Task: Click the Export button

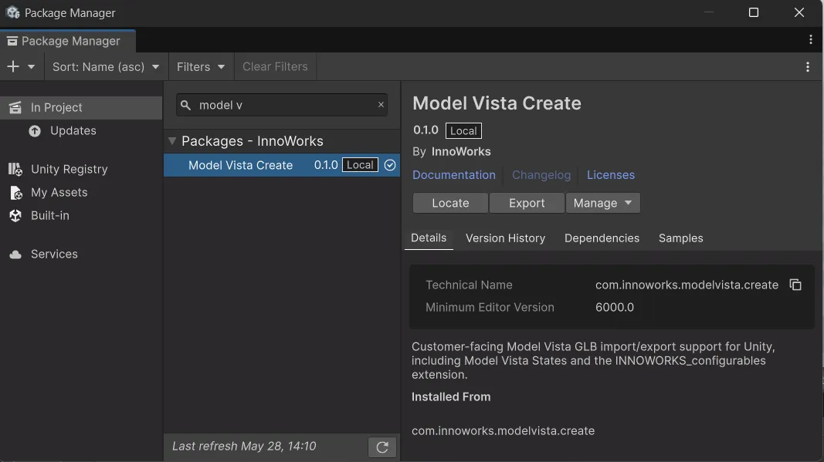Action: click(x=527, y=203)
